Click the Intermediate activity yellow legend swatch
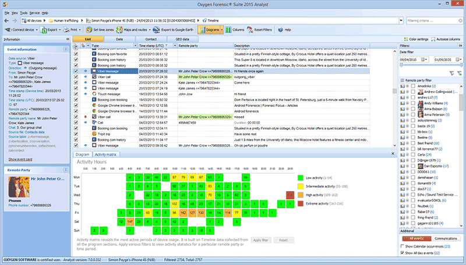Screen dimensions: 466x265 pos(301,187)
